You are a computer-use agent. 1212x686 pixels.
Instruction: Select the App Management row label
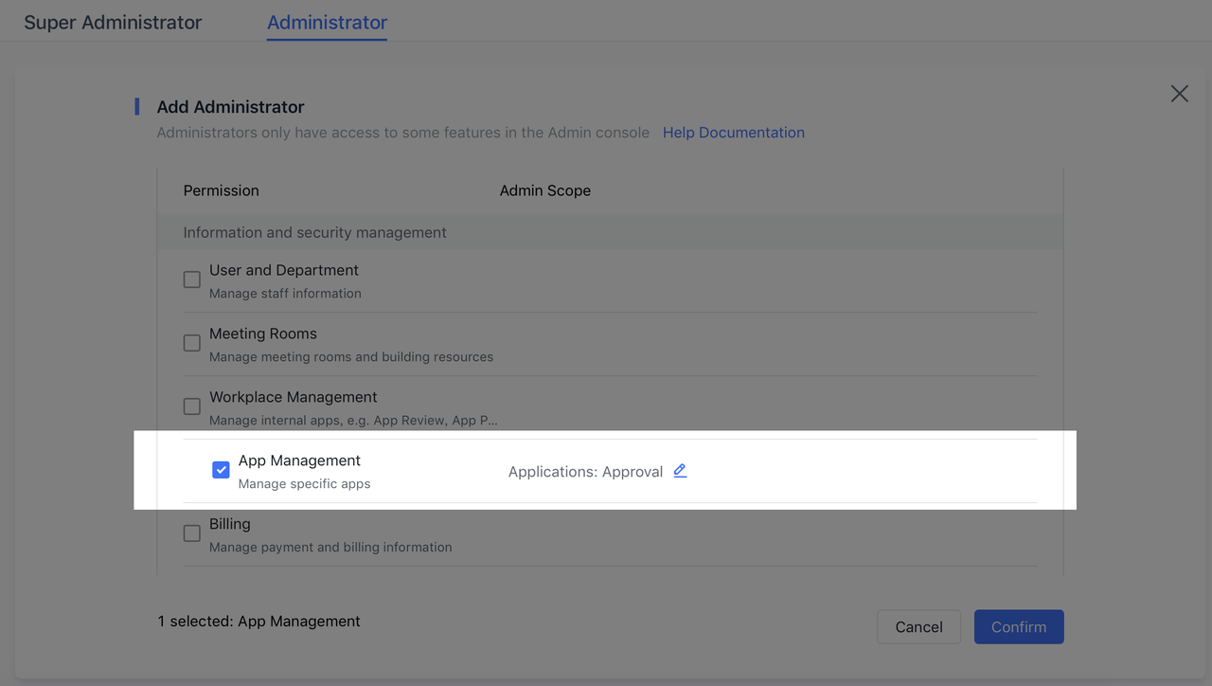[299, 460]
